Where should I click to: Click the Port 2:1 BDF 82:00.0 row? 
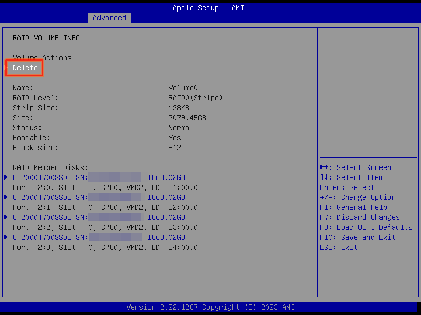(x=105, y=207)
